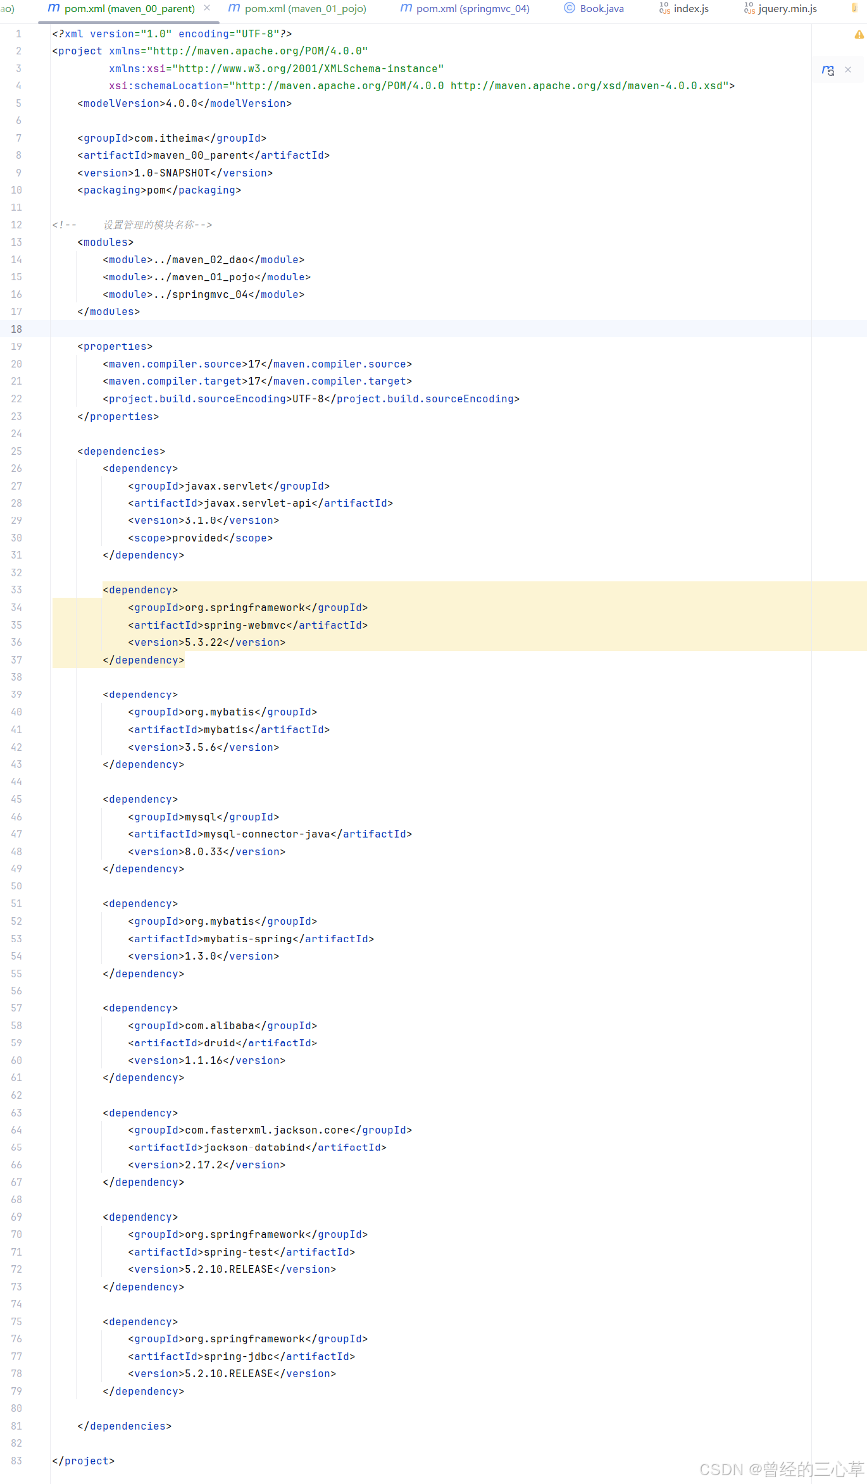This screenshot has width=867, height=1484.
Task: Switch to pom.xml (maven_00_parent) tab
Action: (129, 9)
